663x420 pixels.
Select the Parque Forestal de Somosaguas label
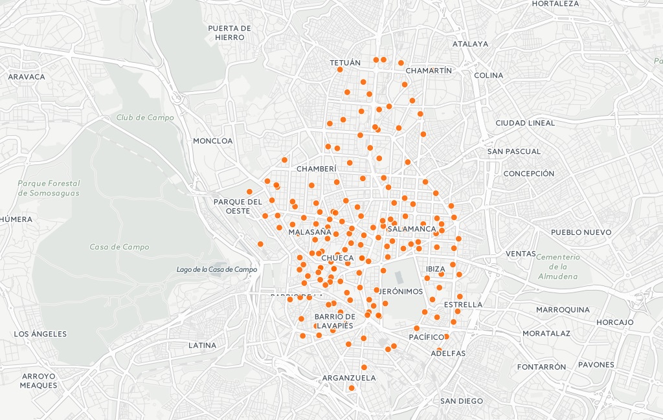pyautogui.click(x=49, y=188)
